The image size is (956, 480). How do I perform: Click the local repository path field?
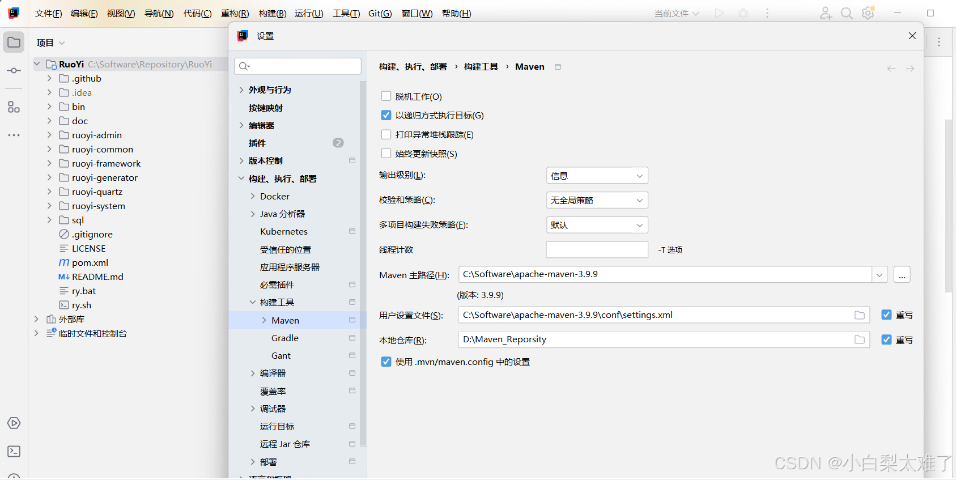tap(664, 339)
